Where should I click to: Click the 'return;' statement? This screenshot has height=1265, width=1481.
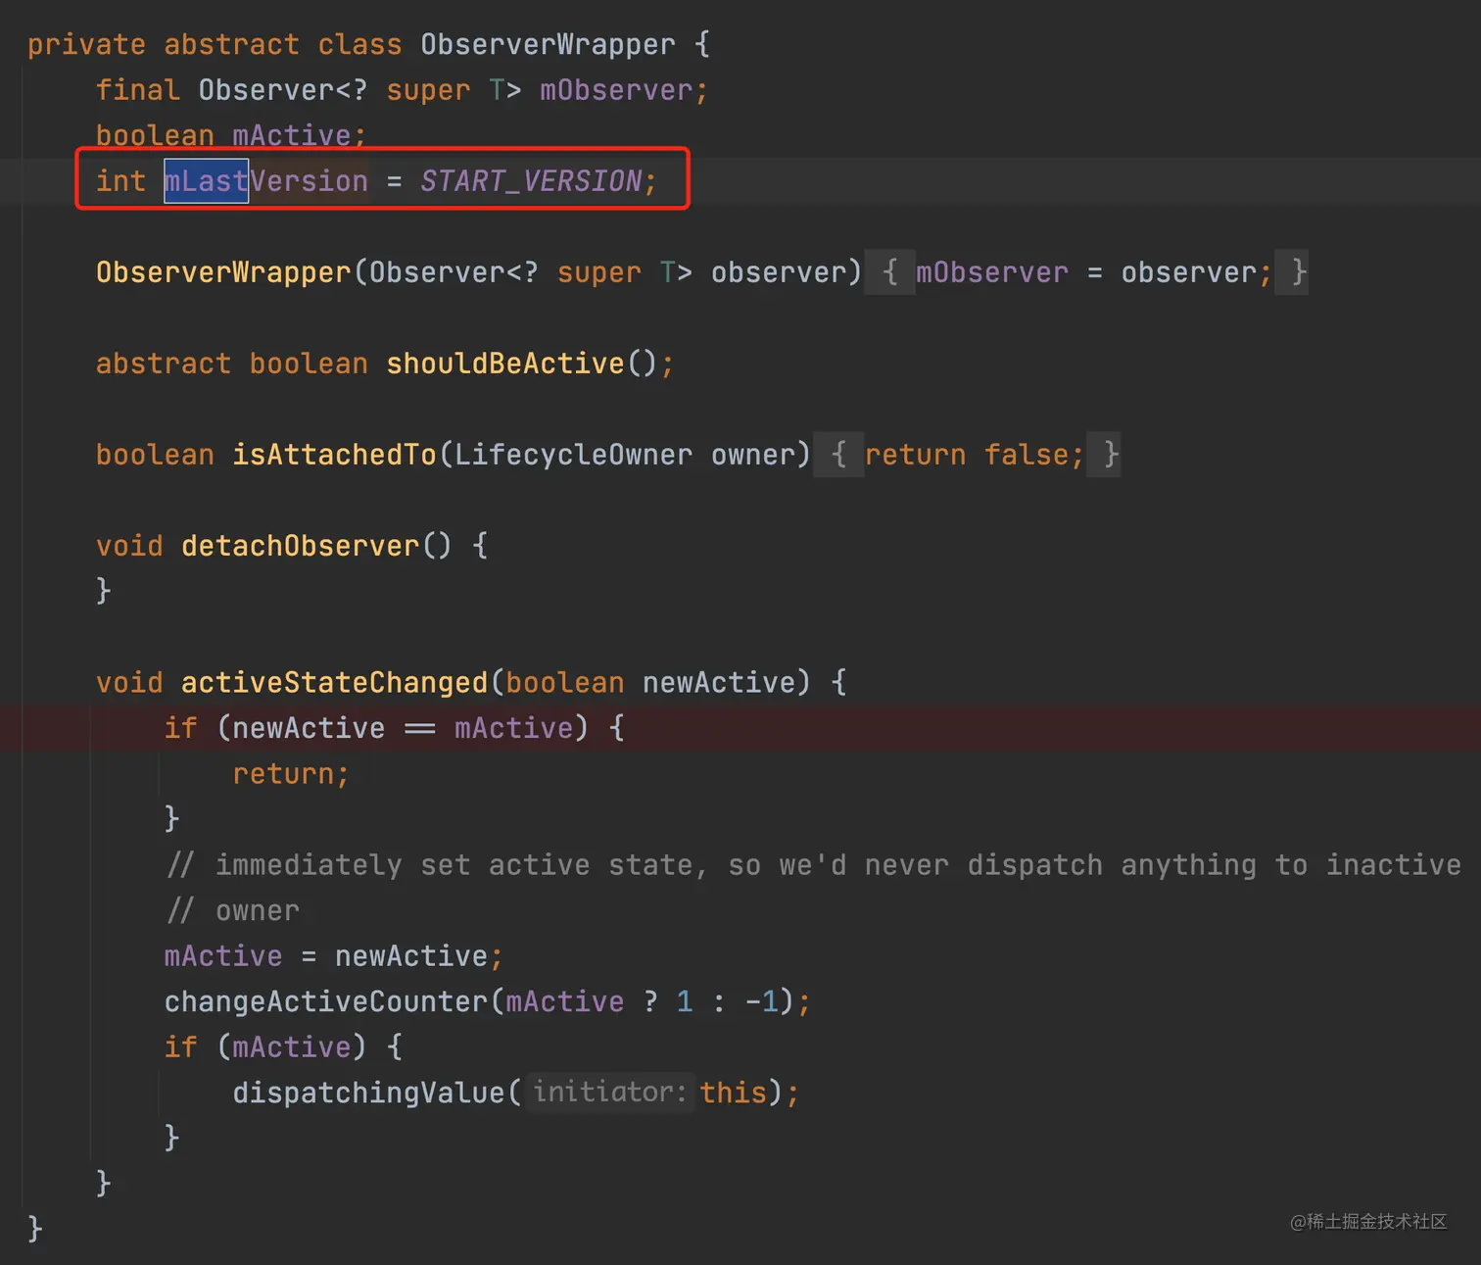pyautogui.click(x=291, y=774)
